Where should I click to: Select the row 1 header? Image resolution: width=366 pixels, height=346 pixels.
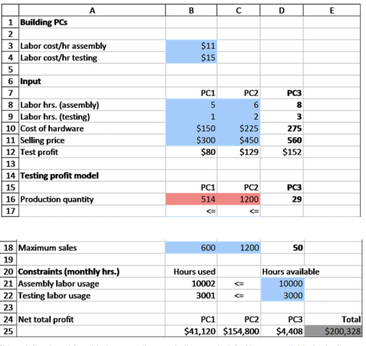click(9, 22)
